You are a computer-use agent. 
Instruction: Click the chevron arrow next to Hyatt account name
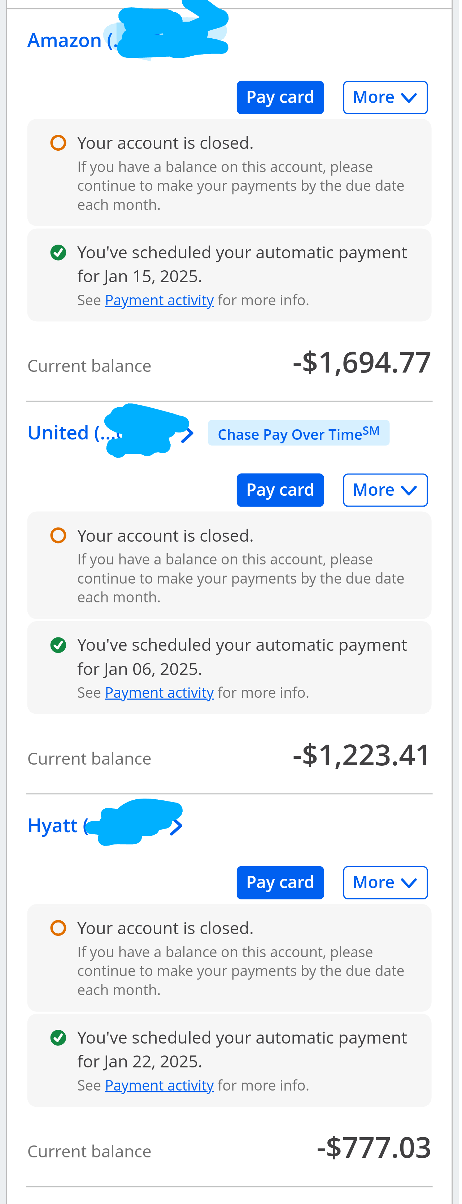point(177,827)
